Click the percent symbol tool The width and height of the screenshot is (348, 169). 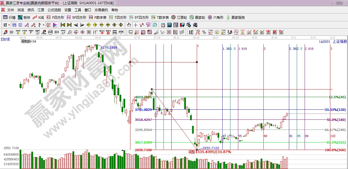(x=204, y=32)
